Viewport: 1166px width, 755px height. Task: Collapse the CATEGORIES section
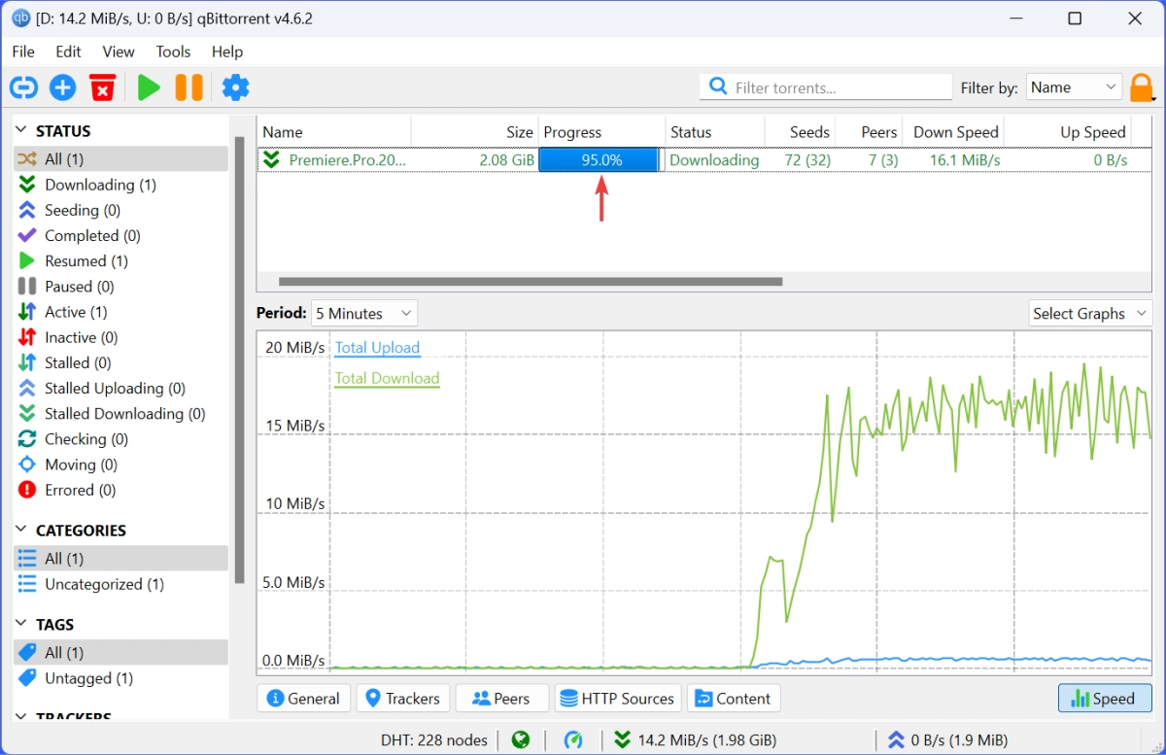click(21, 531)
